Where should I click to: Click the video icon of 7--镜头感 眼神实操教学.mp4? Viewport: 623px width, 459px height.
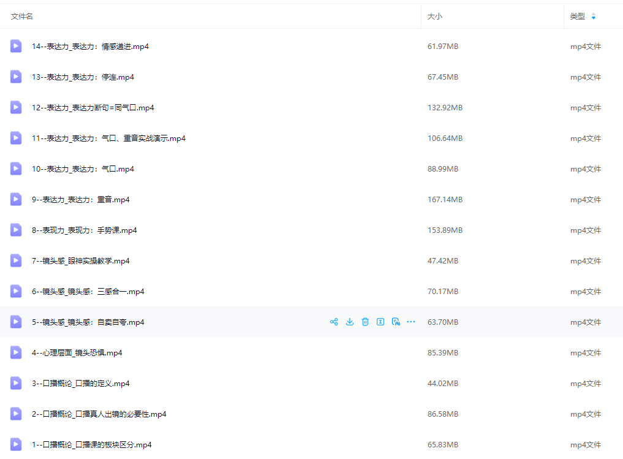pos(16,260)
